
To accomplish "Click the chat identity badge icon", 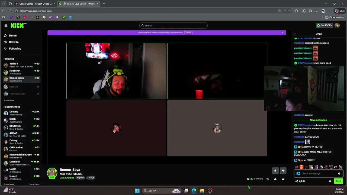I will tap(298, 174).
